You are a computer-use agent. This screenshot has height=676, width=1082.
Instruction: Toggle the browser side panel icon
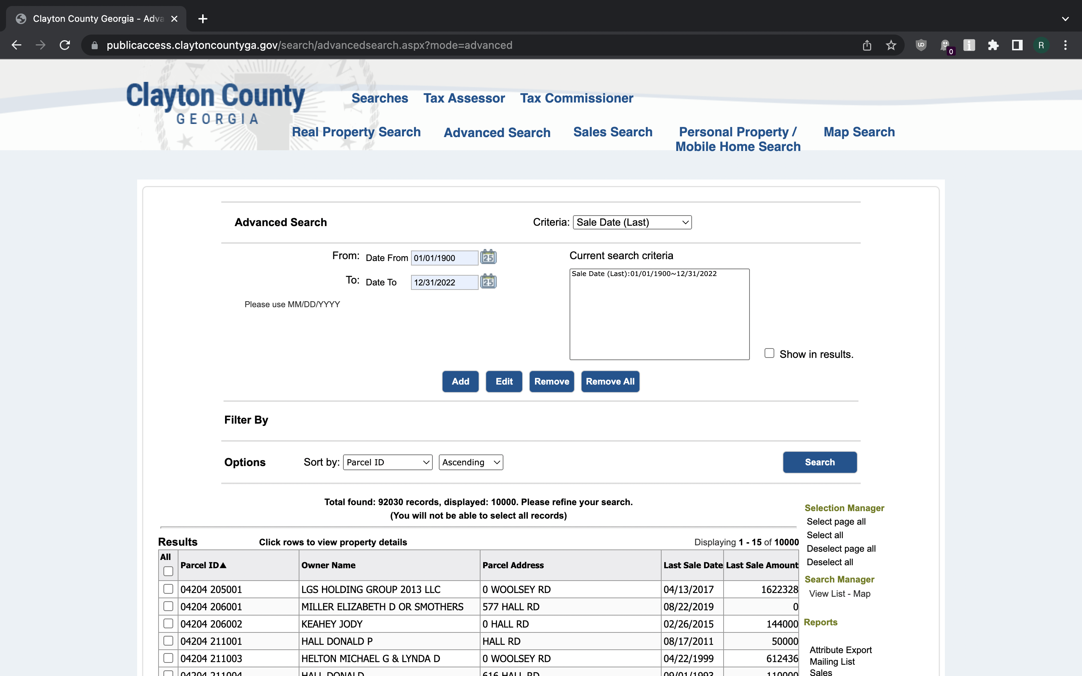pyautogui.click(x=1017, y=45)
